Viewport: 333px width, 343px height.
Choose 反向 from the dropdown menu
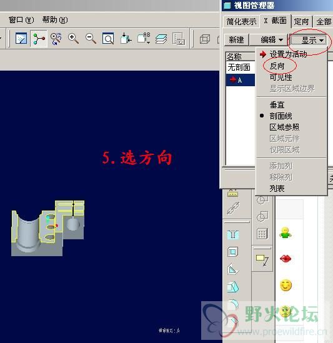277,66
